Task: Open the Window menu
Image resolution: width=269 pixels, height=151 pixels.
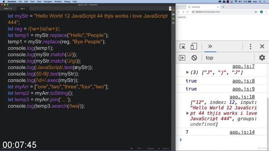Action: tap(58, 2)
